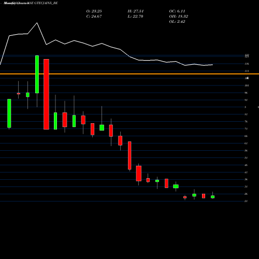
Task: Click the 96 price axis label
Action: (246, 93)
